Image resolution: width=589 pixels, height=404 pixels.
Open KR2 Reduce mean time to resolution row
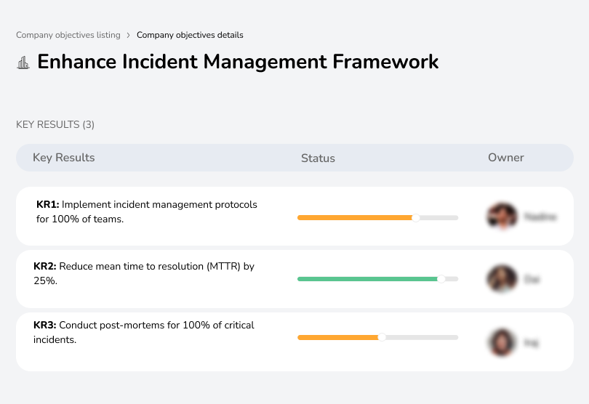coord(294,279)
